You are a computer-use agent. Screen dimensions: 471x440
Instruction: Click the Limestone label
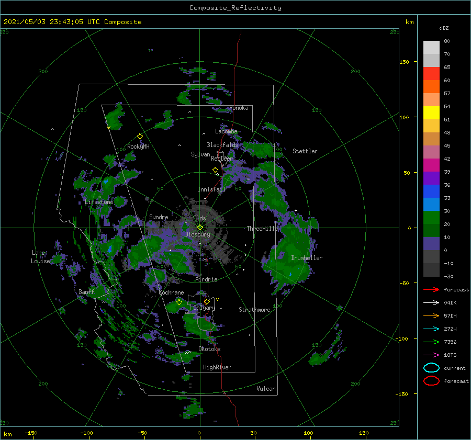click(99, 202)
